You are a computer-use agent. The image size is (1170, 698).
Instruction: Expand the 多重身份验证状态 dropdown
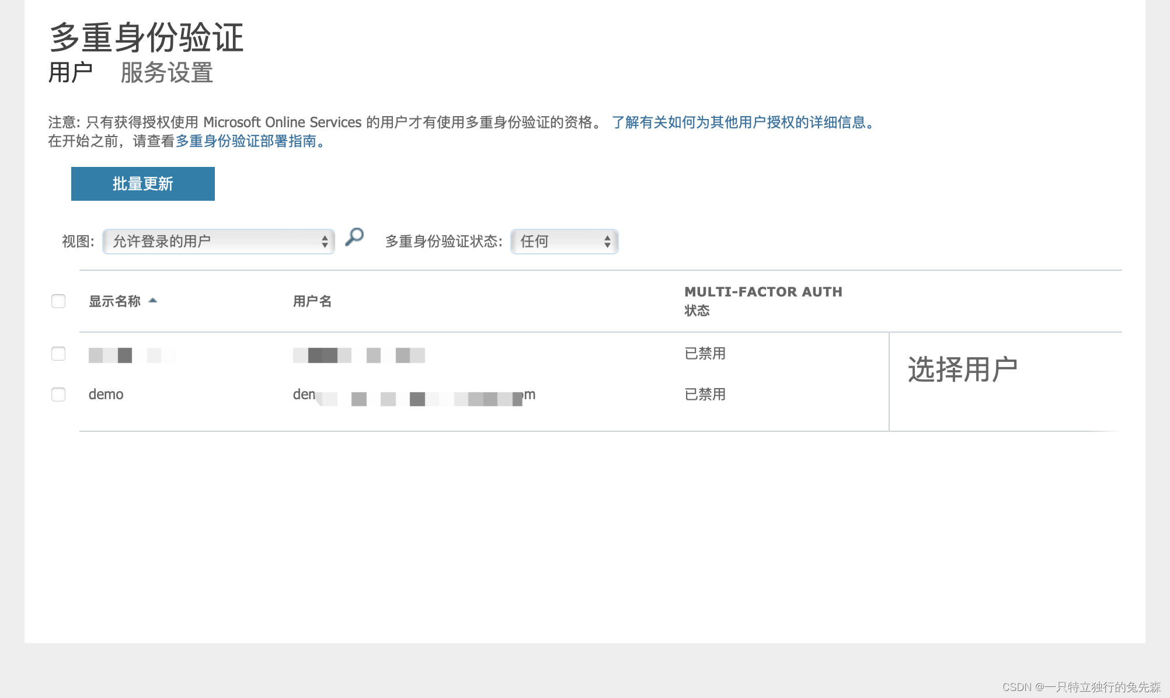coord(564,242)
